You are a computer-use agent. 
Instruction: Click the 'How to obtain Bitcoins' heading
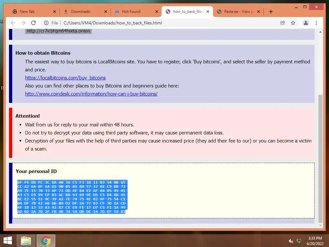click(43, 53)
